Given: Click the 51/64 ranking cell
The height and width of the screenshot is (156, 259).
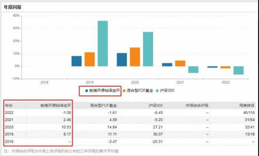Looking at the screenshot, I should 250,120.
